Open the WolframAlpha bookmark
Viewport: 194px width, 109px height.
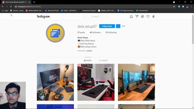34,11
